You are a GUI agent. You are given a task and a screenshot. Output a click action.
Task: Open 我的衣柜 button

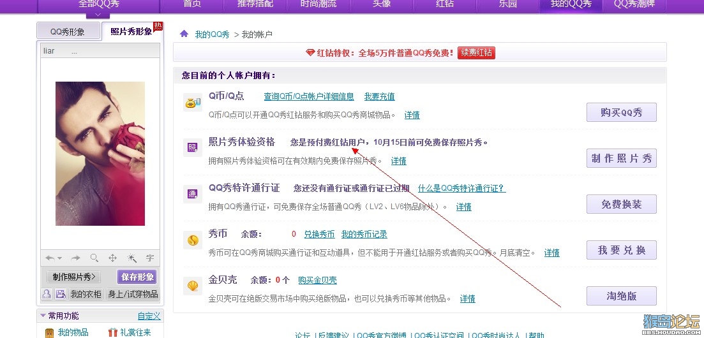tap(86, 294)
